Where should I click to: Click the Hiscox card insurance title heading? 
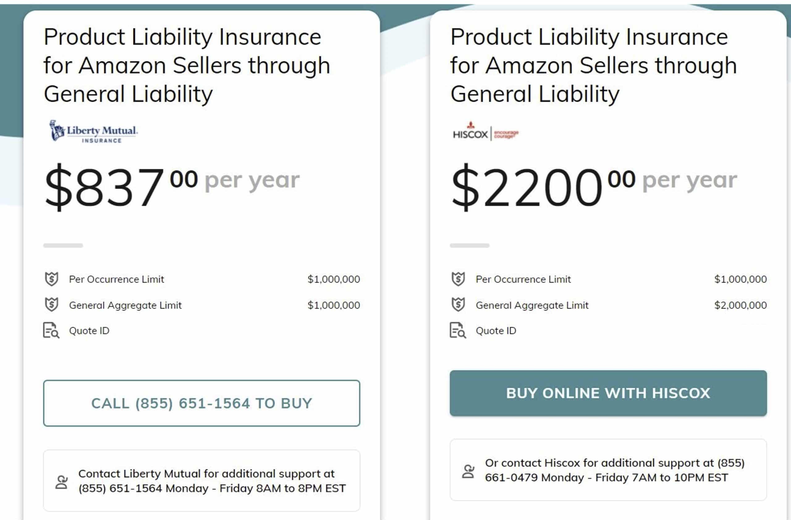(594, 66)
